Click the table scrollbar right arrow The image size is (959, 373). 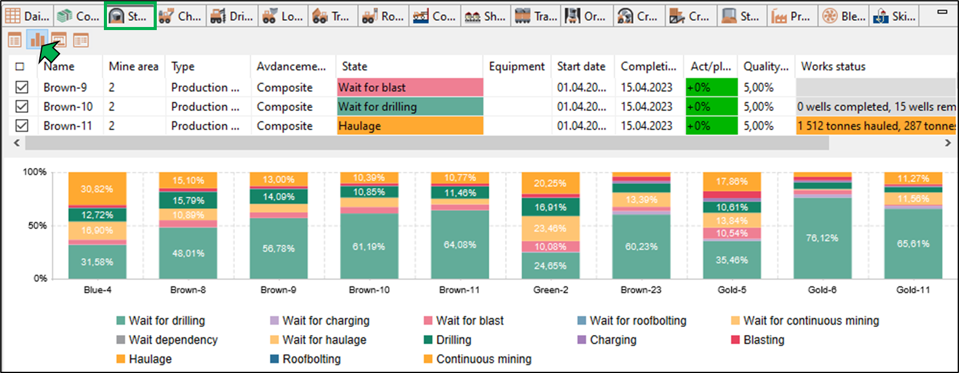click(947, 143)
